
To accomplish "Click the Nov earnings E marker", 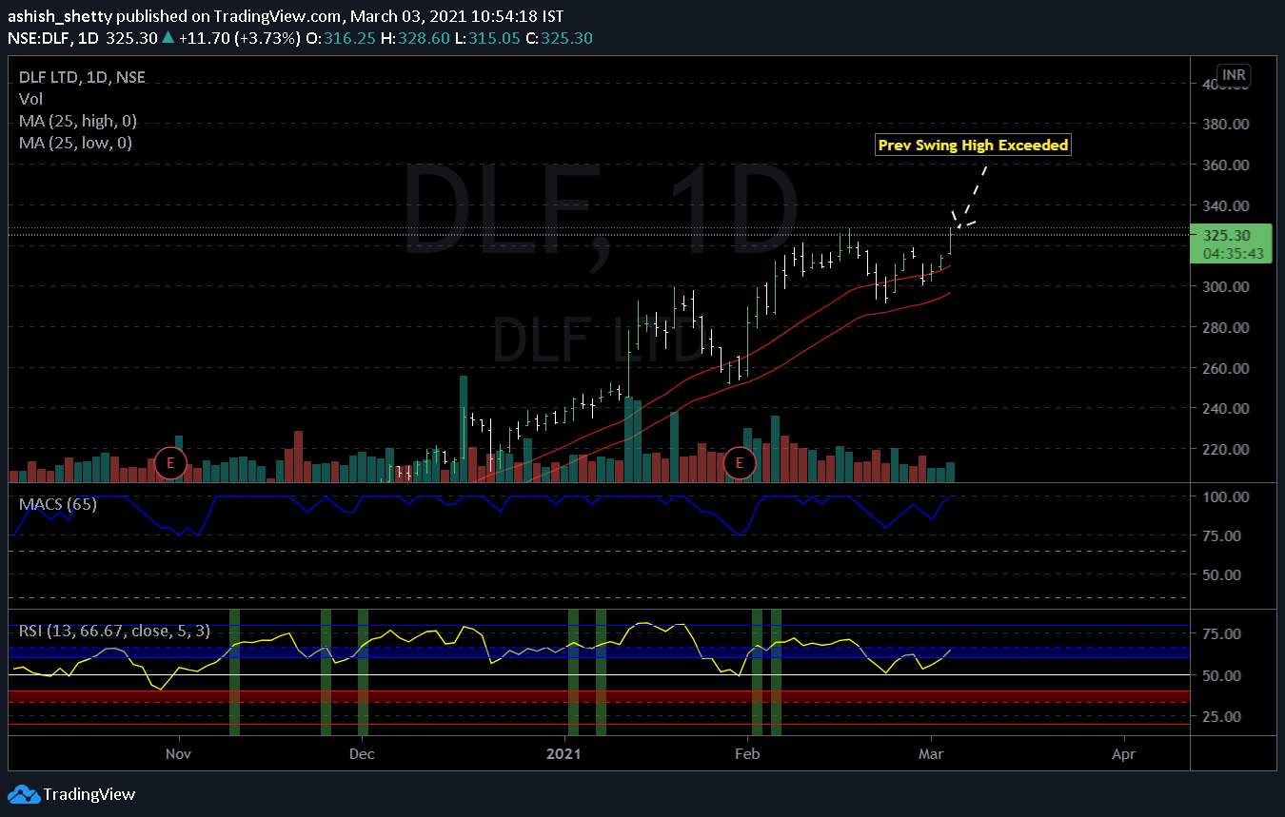I will pos(170,463).
